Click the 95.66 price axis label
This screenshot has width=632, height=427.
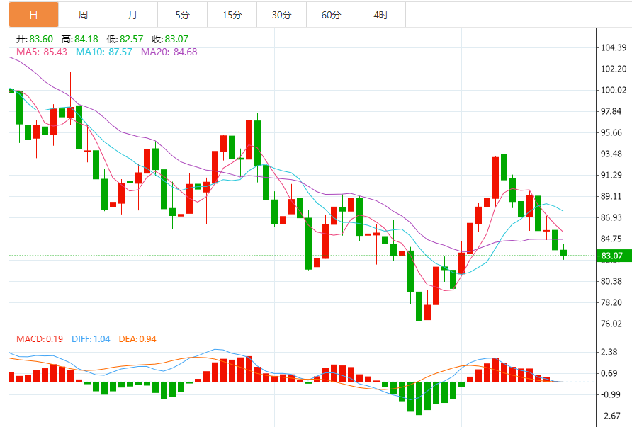coord(611,132)
